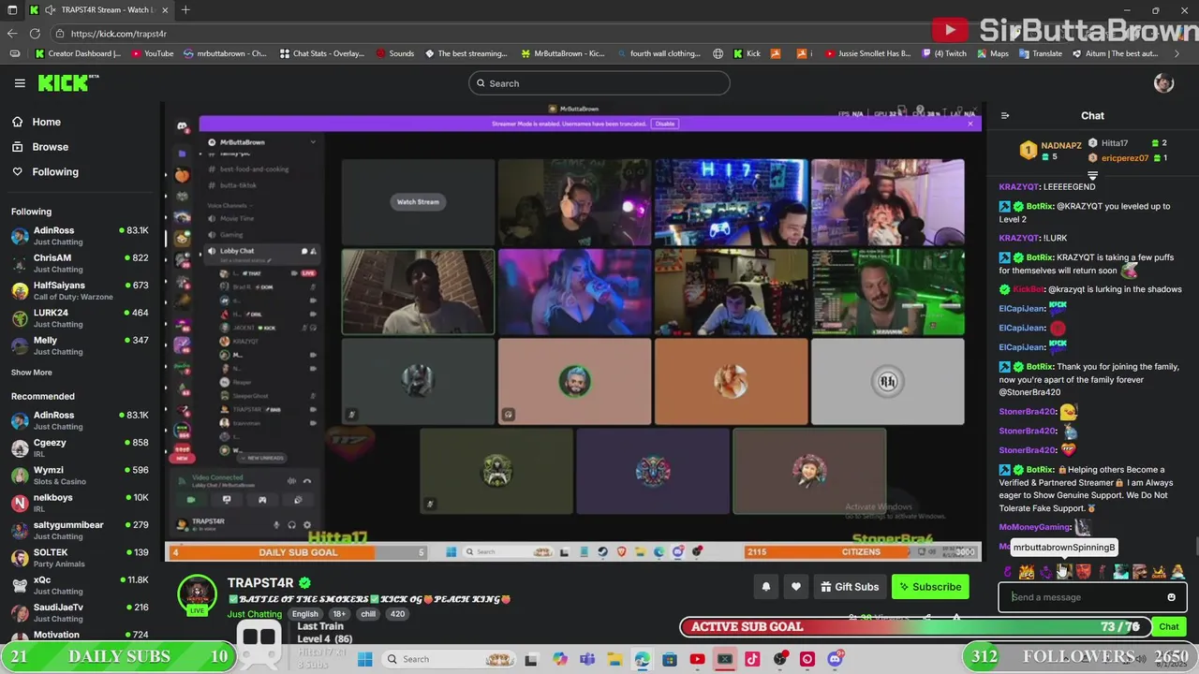Open Discord from the taskbar
The image size is (1199, 674).
835,659
